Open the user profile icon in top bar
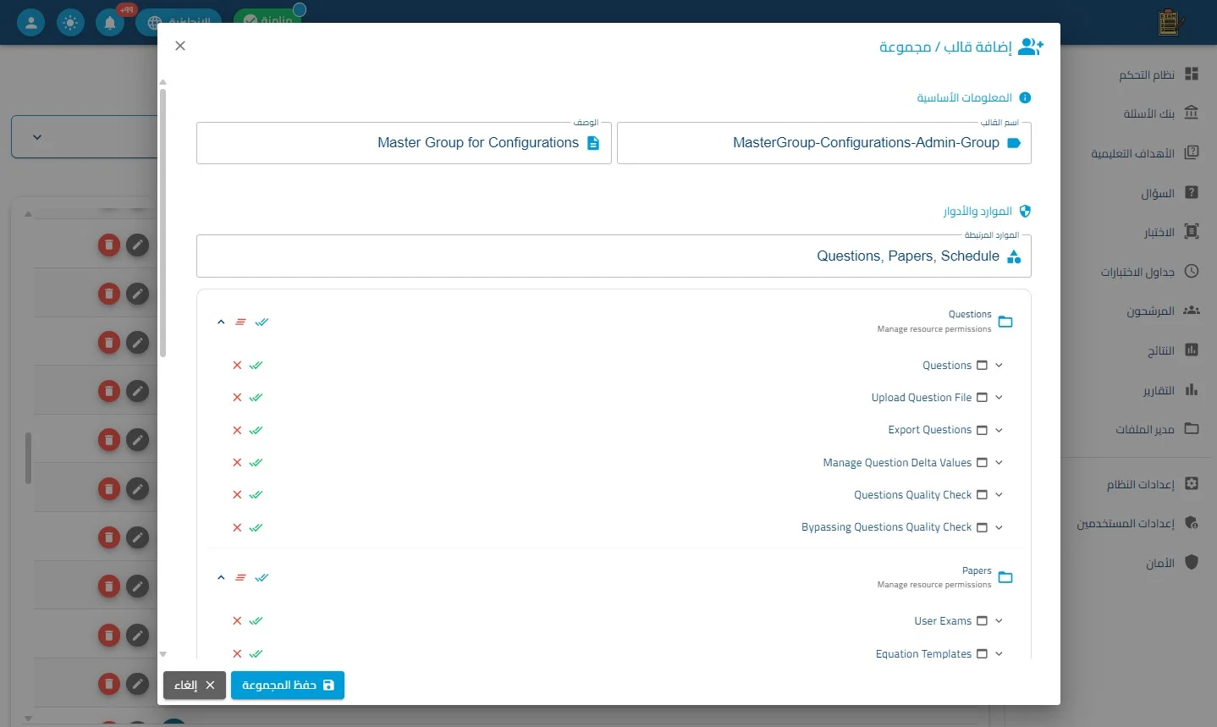 [31, 22]
